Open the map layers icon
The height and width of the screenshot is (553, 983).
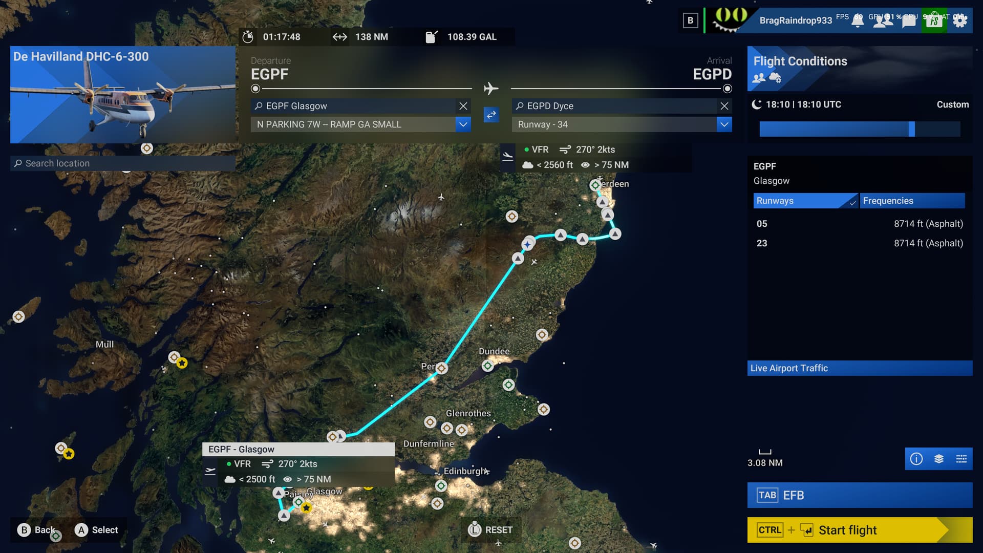[x=939, y=459]
